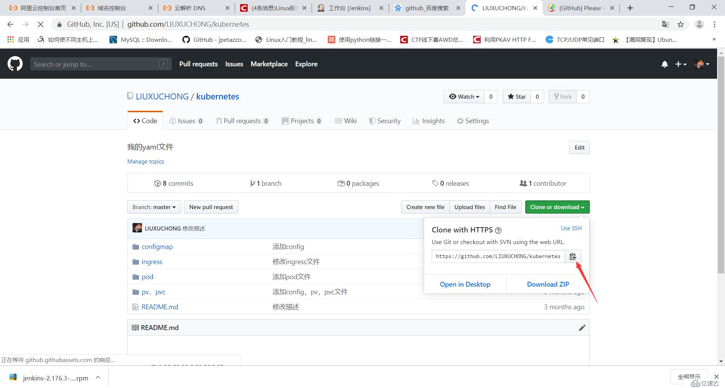The image size is (725, 388).
Task: Open the README.md file
Action: tap(160, 307)
